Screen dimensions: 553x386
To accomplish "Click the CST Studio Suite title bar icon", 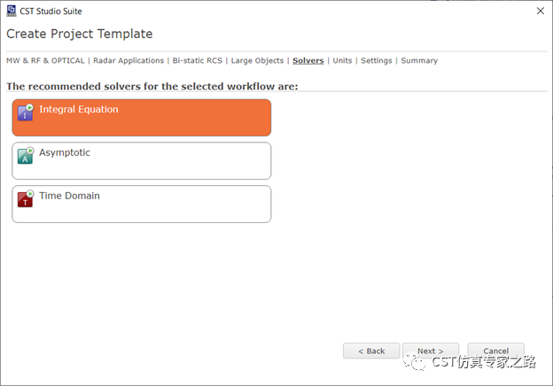I will [11, 11].
